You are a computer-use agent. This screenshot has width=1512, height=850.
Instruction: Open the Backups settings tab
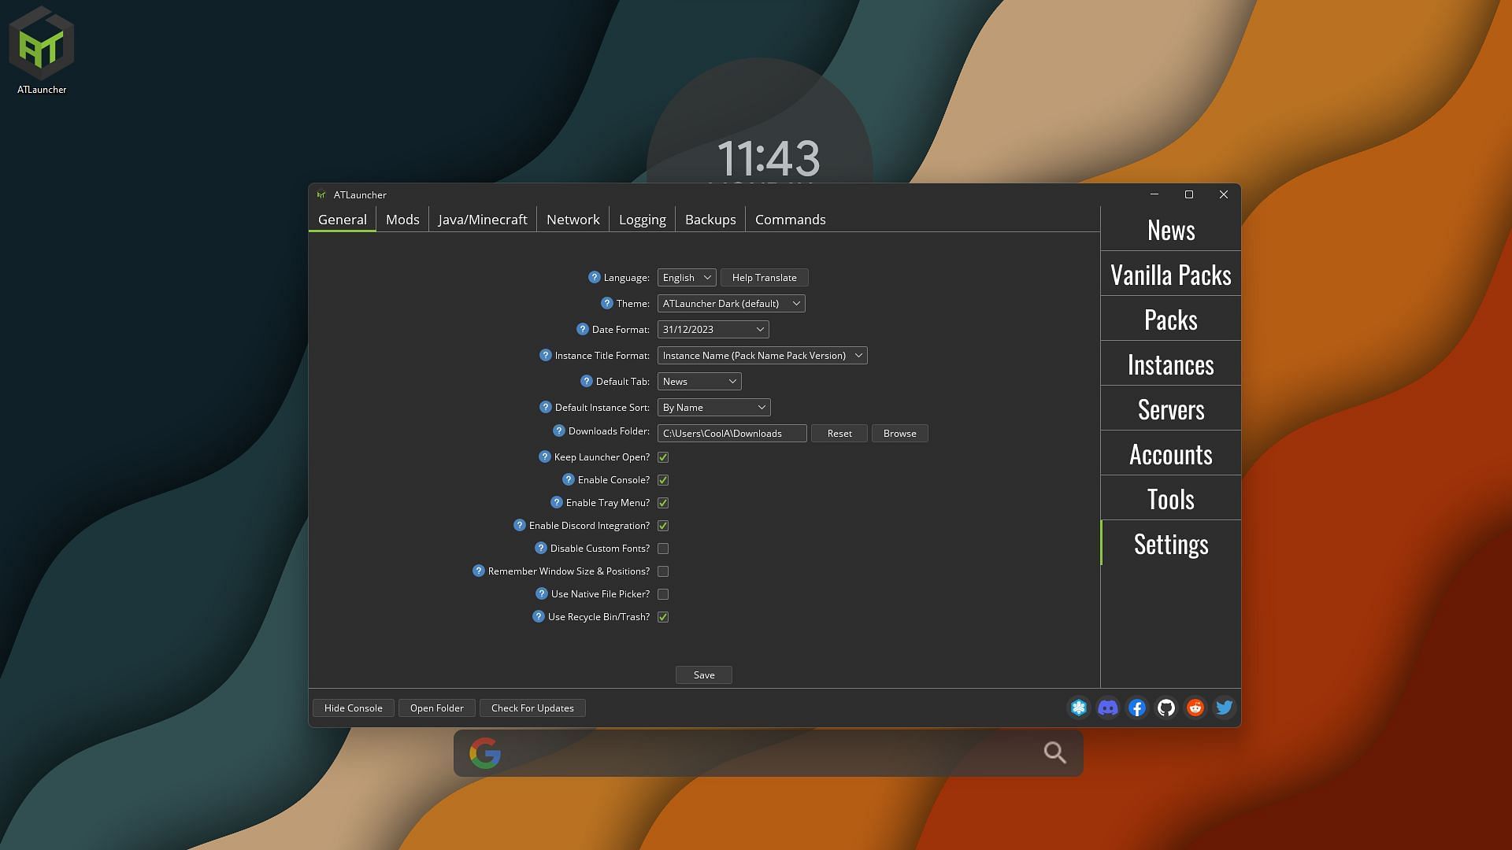click(710, 220)
